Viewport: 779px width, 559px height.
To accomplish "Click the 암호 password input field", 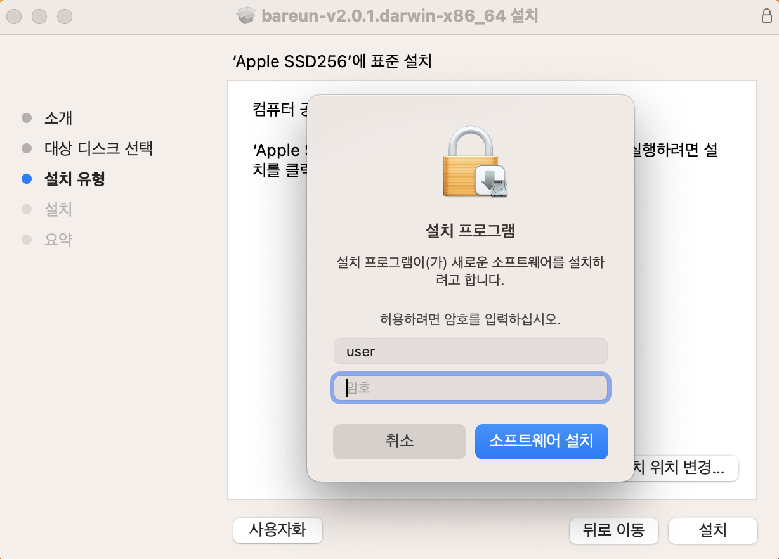I will tap(471, 388).
